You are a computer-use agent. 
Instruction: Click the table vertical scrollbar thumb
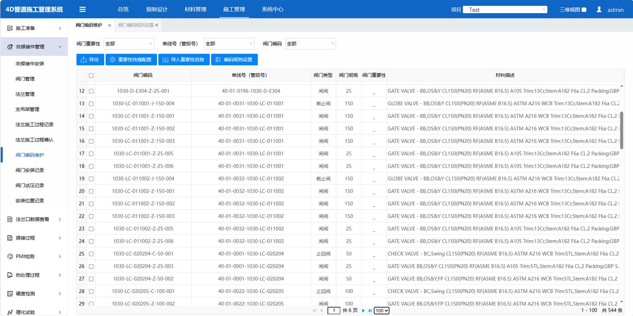[x=621, y=130]
